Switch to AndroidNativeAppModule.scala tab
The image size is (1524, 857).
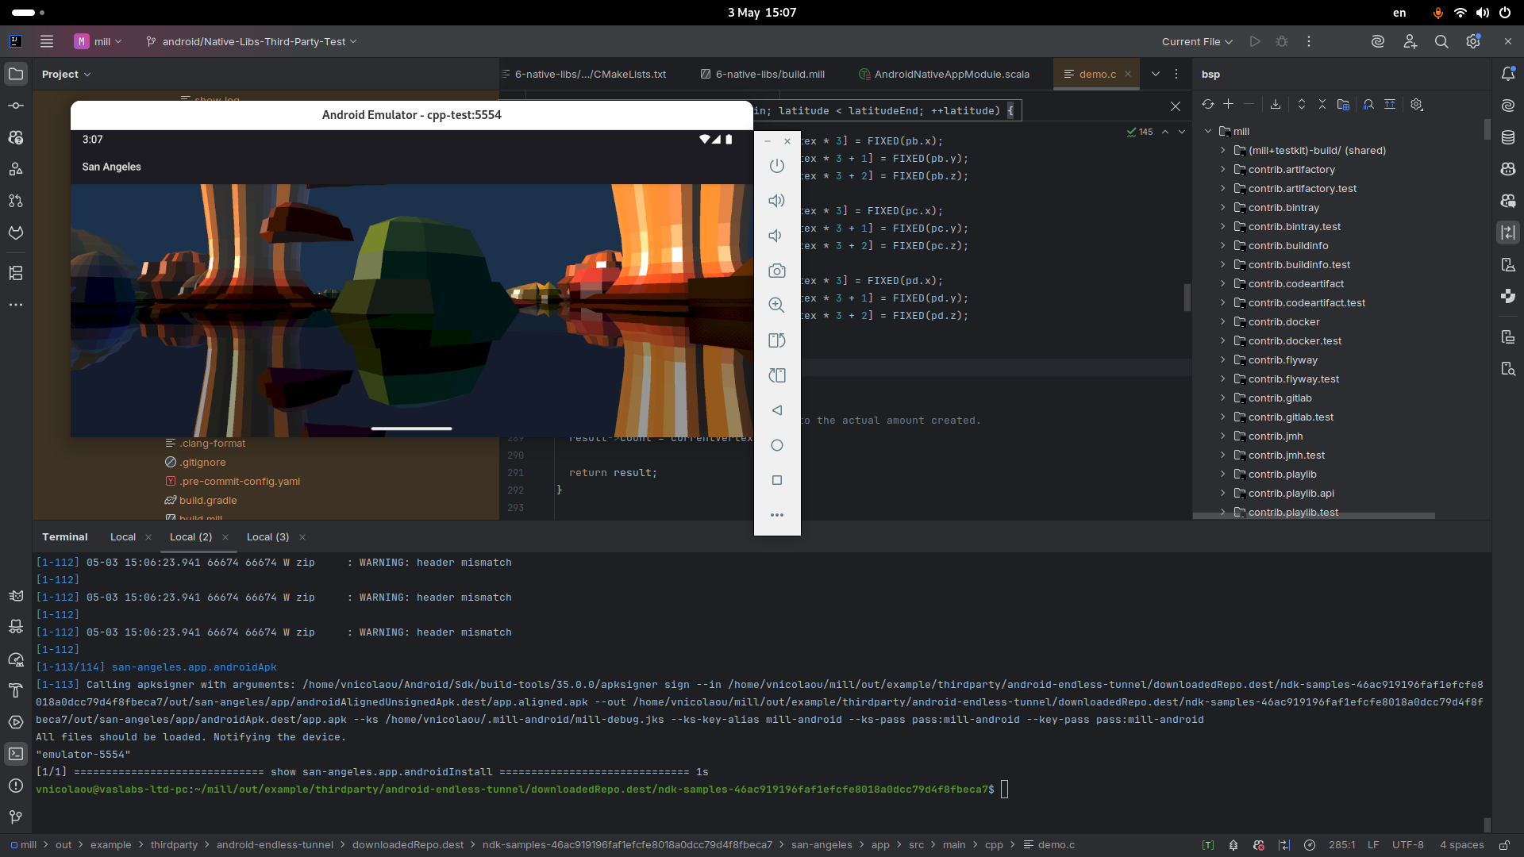tap(944, 74)
